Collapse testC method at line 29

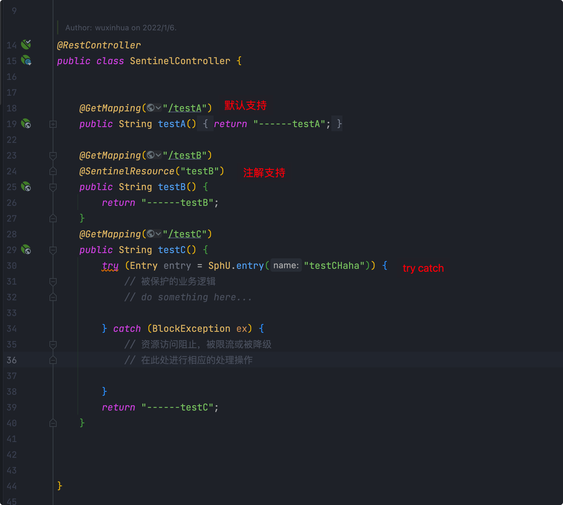click(x=53, y=250)
